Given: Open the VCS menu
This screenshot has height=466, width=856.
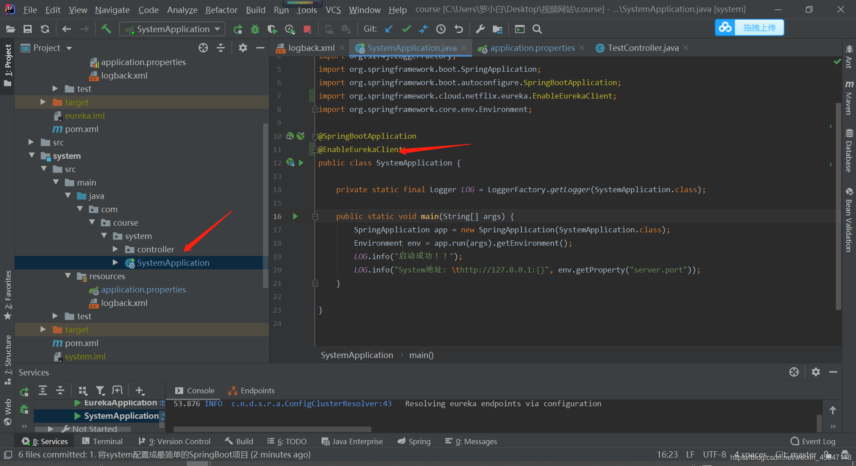Looking at the screenshot, I should tap(333, 9).
